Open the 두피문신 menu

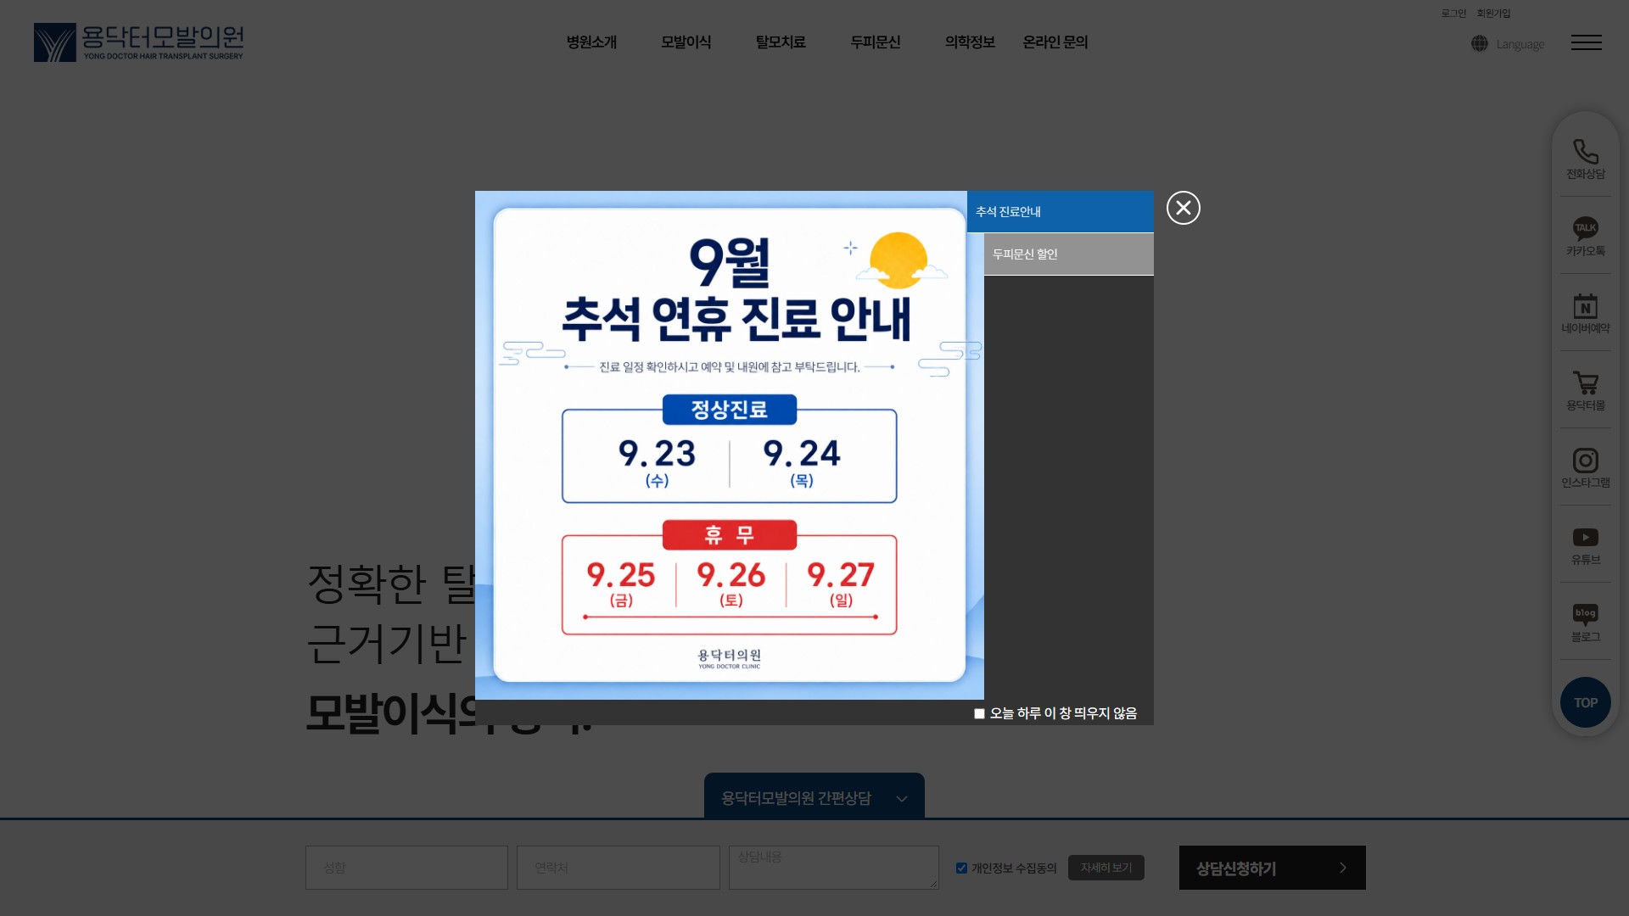pos(875,42)
